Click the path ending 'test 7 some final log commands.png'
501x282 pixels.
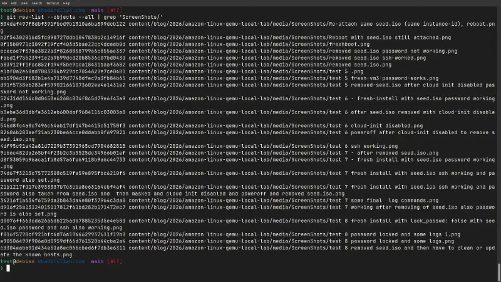(x=284, y=201)
